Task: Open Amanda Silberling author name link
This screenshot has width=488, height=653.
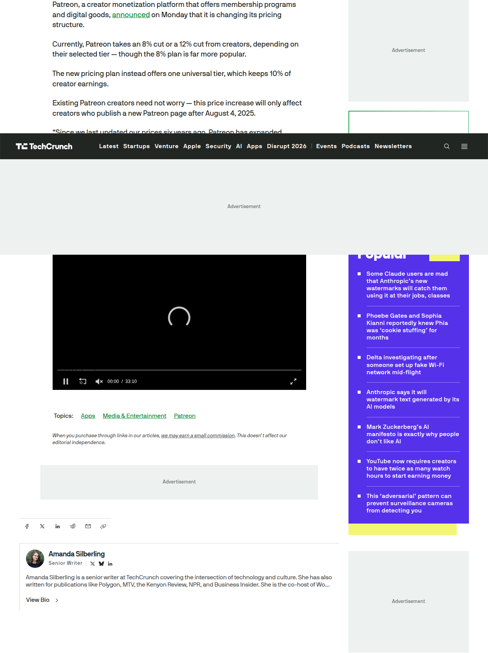Action: click(77, 554)
